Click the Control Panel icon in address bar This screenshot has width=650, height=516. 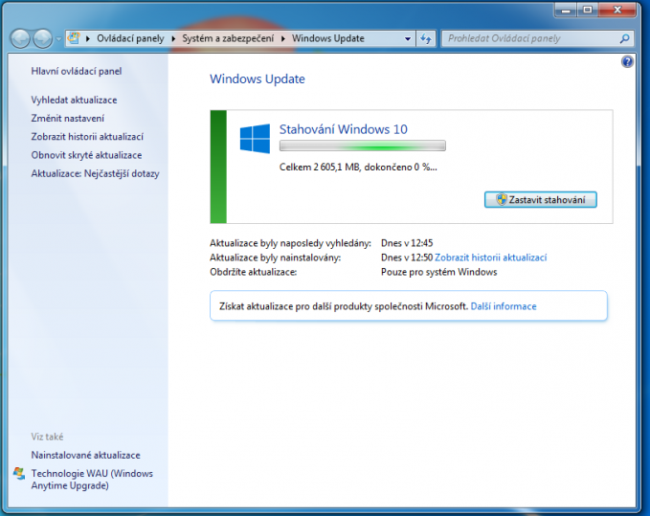point(74,38)
